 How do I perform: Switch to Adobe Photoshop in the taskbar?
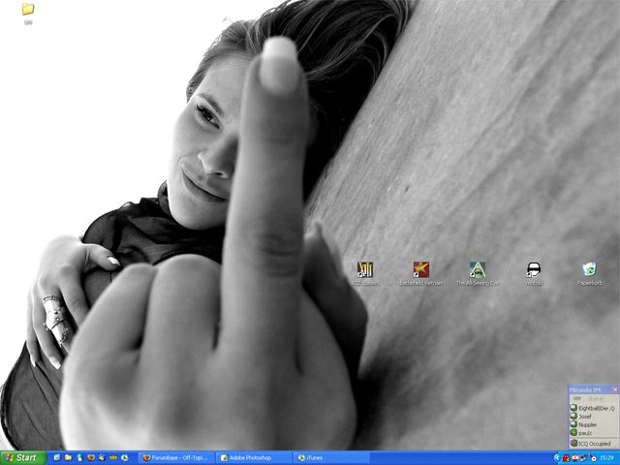pos(254,458)
